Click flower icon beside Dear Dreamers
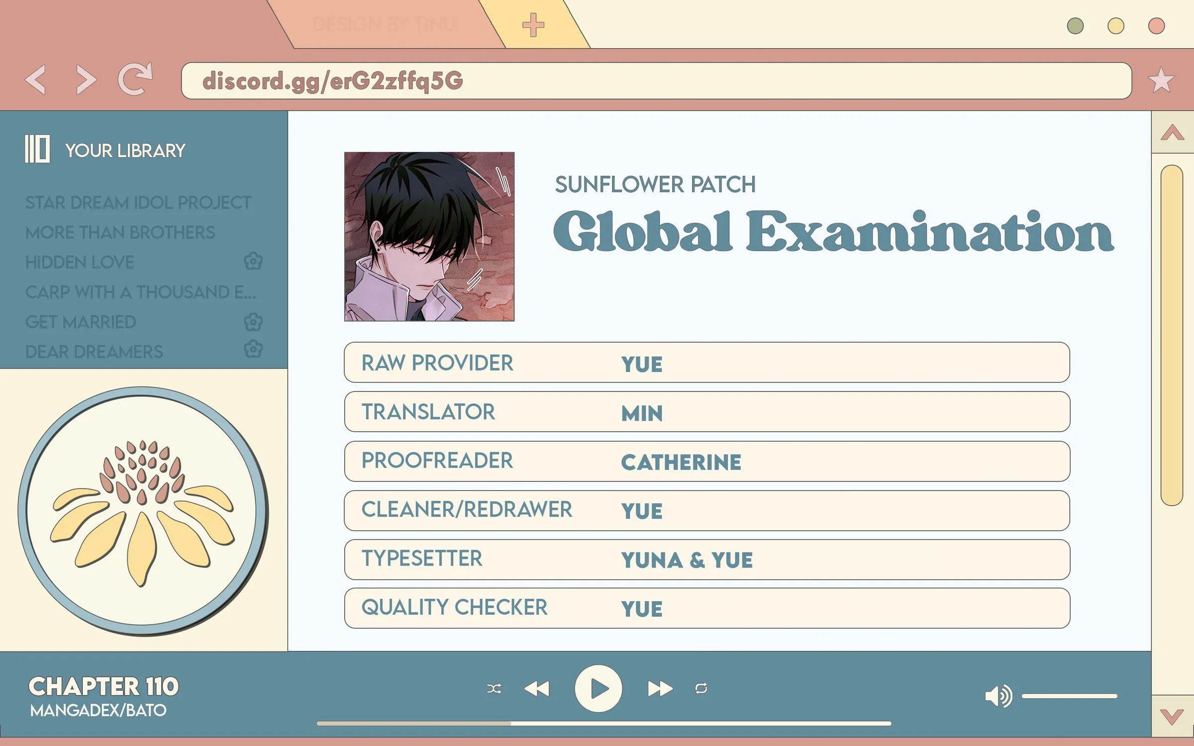 click(x=253, y=349)
